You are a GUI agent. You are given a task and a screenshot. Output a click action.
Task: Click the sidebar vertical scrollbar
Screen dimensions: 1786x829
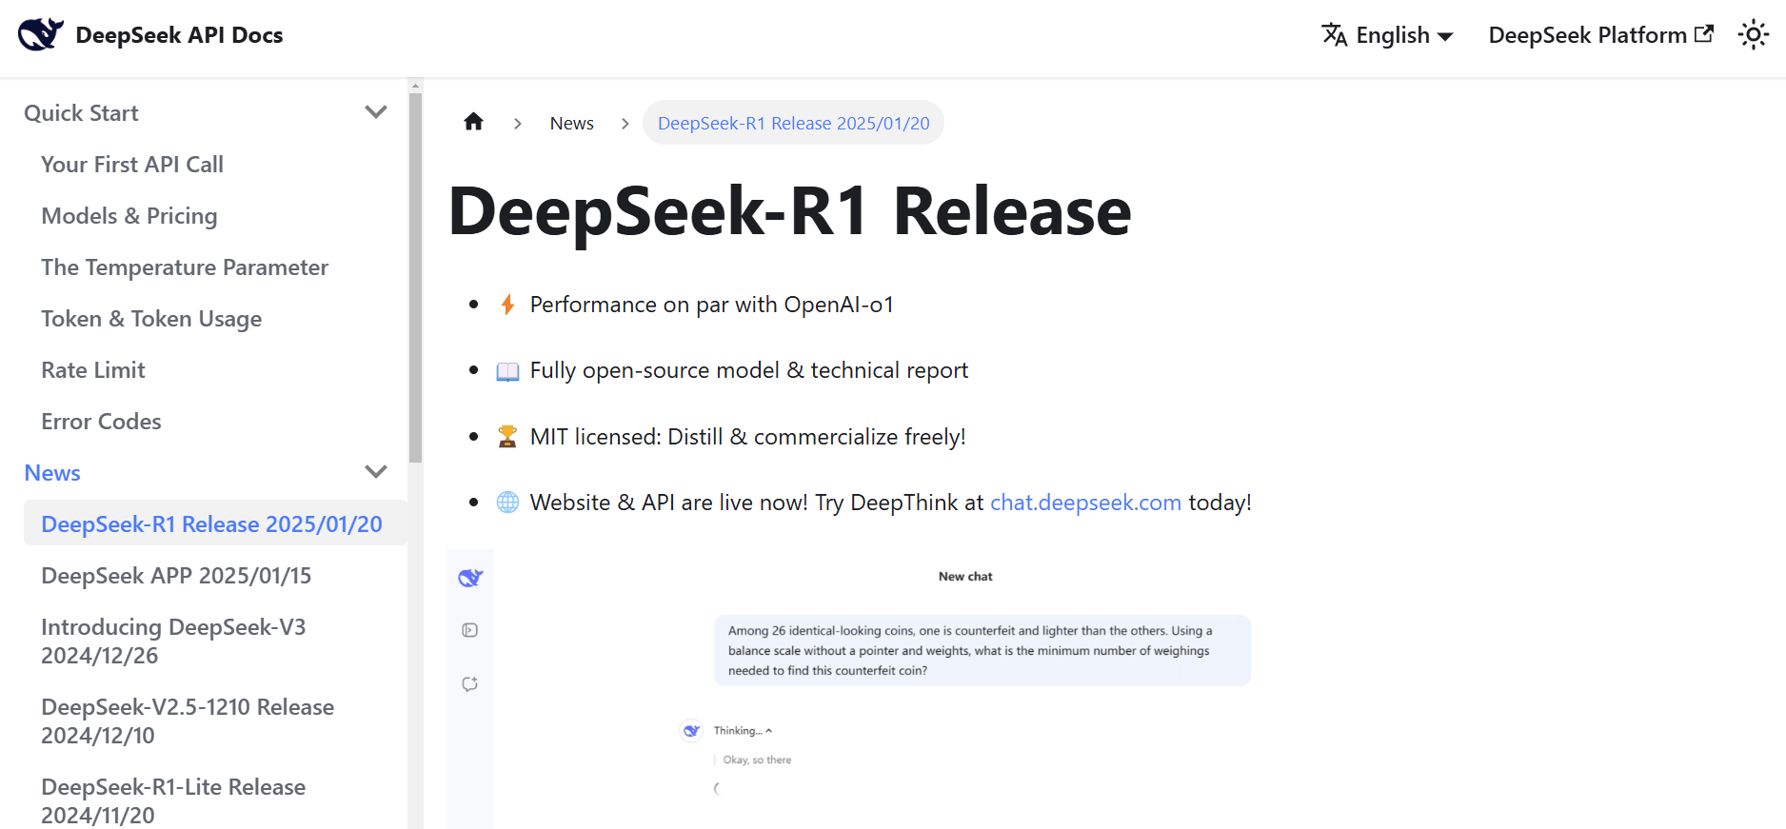(x=415, y=276)
